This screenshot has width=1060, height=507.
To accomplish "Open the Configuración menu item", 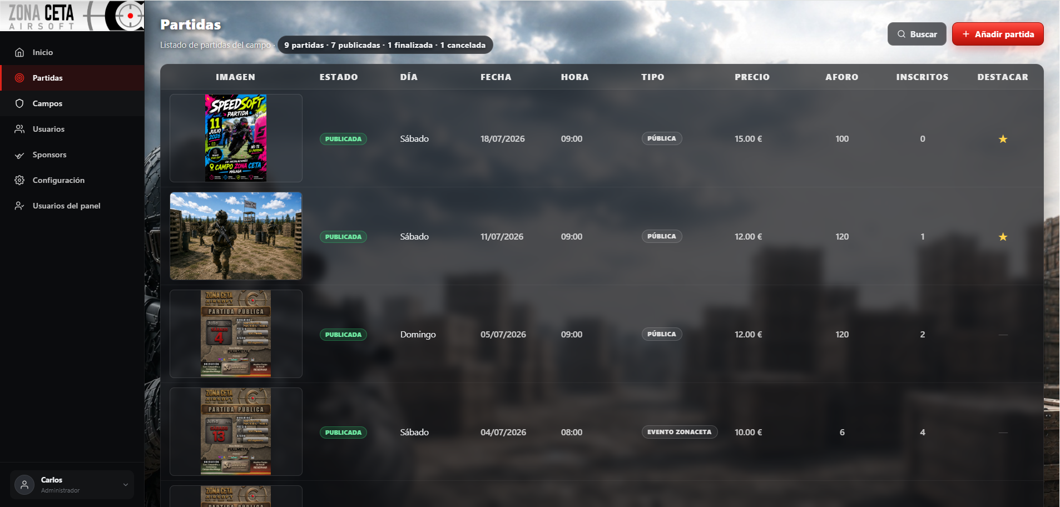I will [x=72, y=180].
